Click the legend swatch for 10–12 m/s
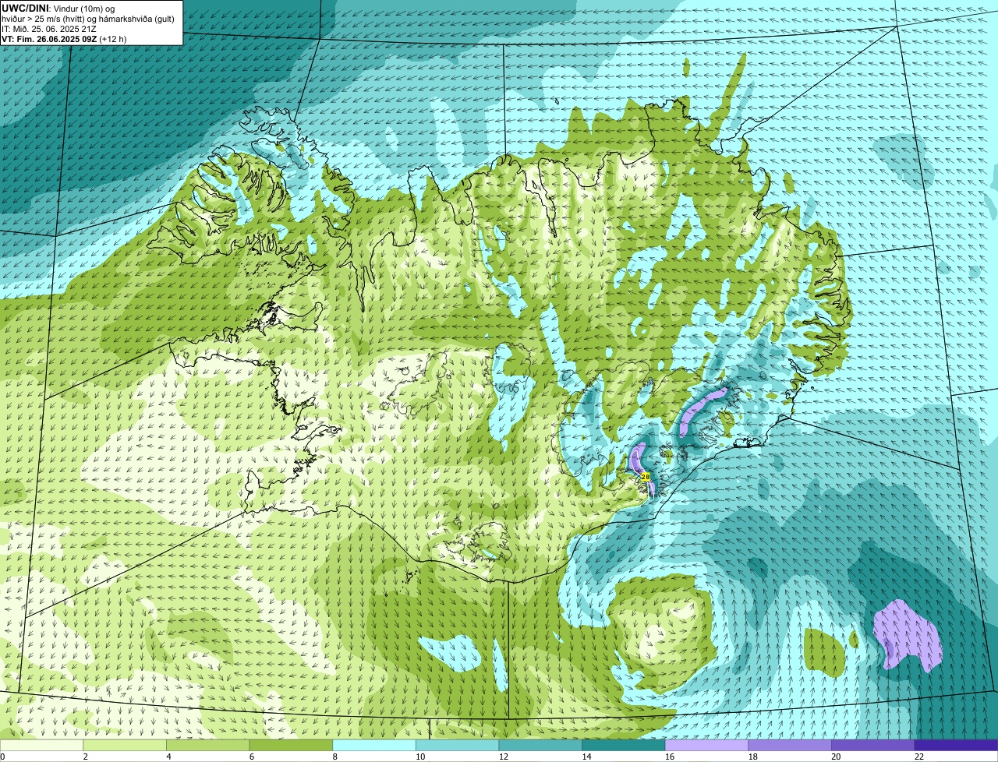The width and height of the screenshot is (998, 762). (457, 745)
